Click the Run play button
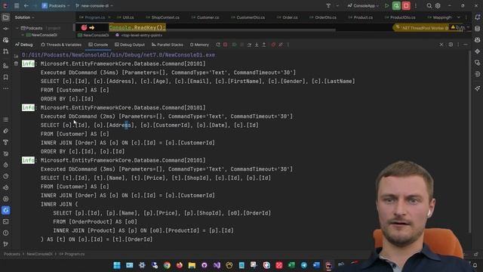483x272 pixels. 386,5
